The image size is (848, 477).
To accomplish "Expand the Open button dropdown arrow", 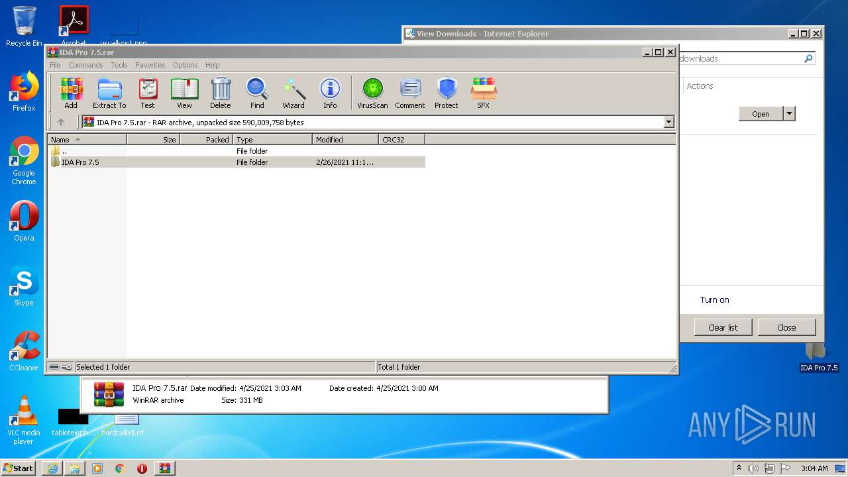I will coord(789,114).
